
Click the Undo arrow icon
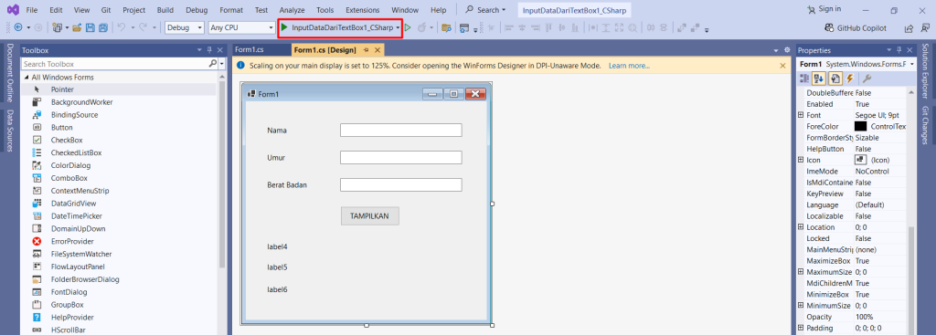point(122,27)
